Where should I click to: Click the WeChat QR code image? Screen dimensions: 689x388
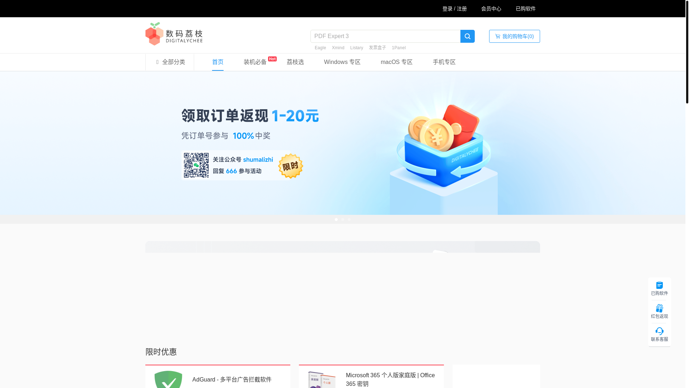(196, 165)
